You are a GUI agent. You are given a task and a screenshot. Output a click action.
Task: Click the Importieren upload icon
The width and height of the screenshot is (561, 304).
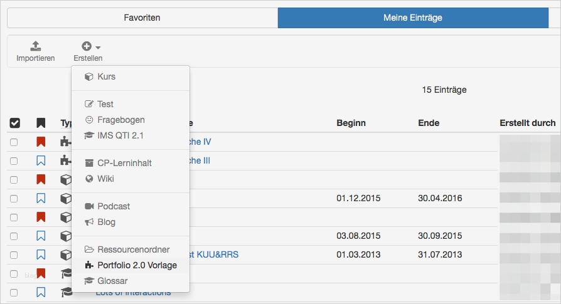pos(35,46)
